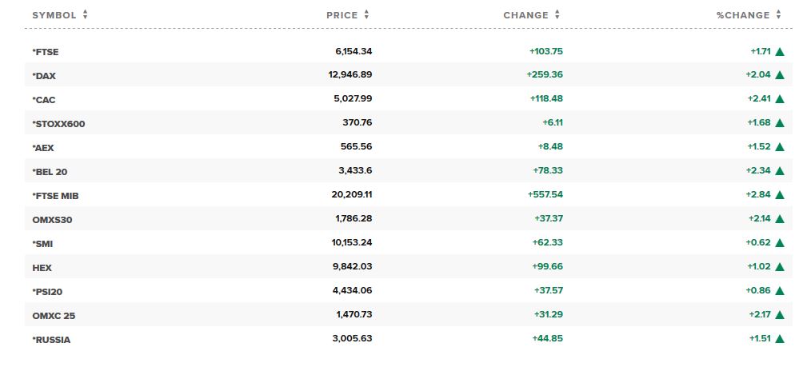The height and width of the screenshot is (379, 811).
Task: Open the *AEX index symbol
Action: click(43, 148)
